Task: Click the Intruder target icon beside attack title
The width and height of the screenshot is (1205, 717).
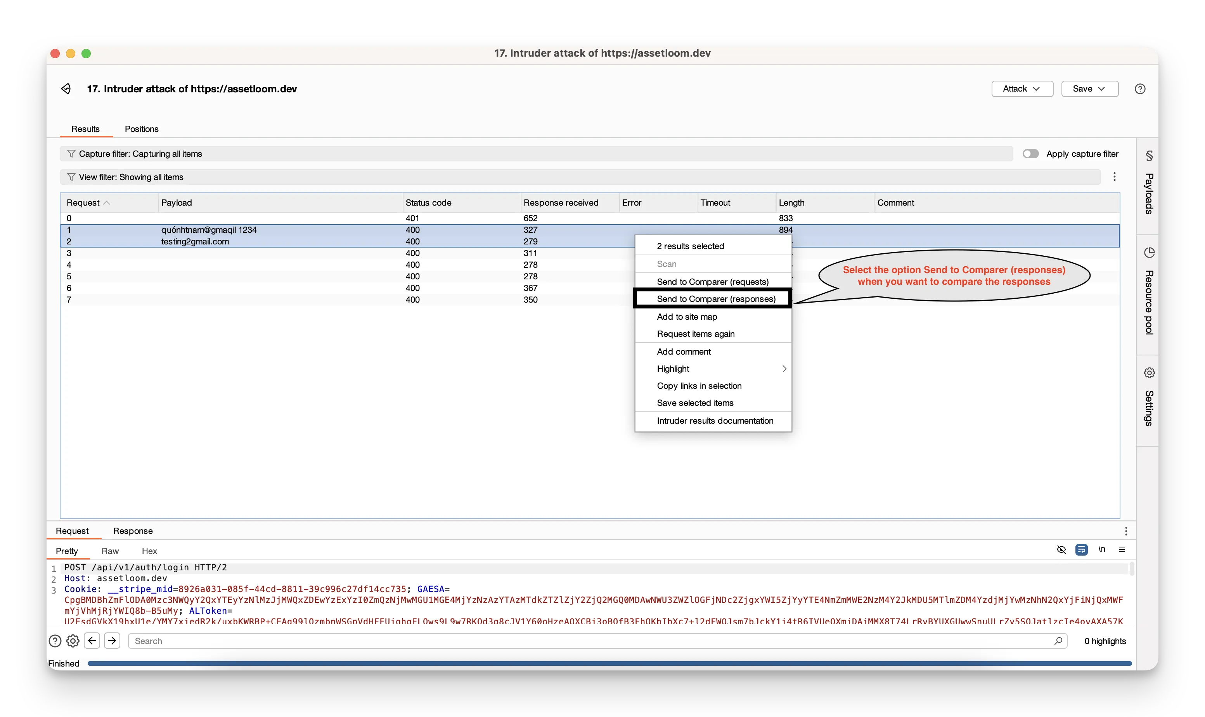Action: click(66, 88)
